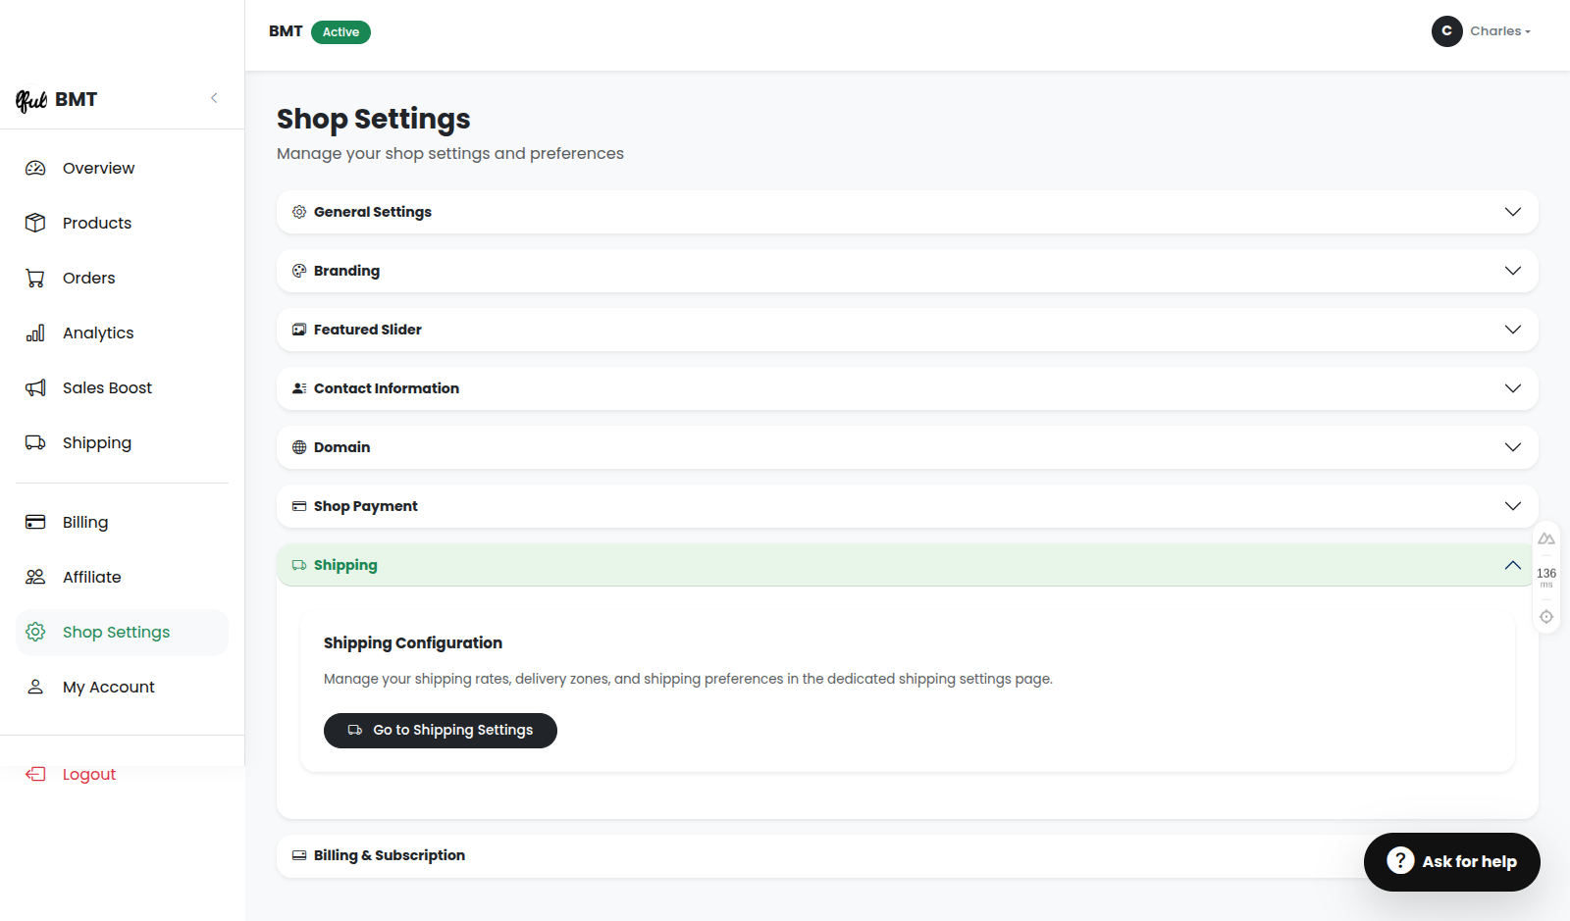
Task: Click the My Account person icon
Action: tap(35, 687)
